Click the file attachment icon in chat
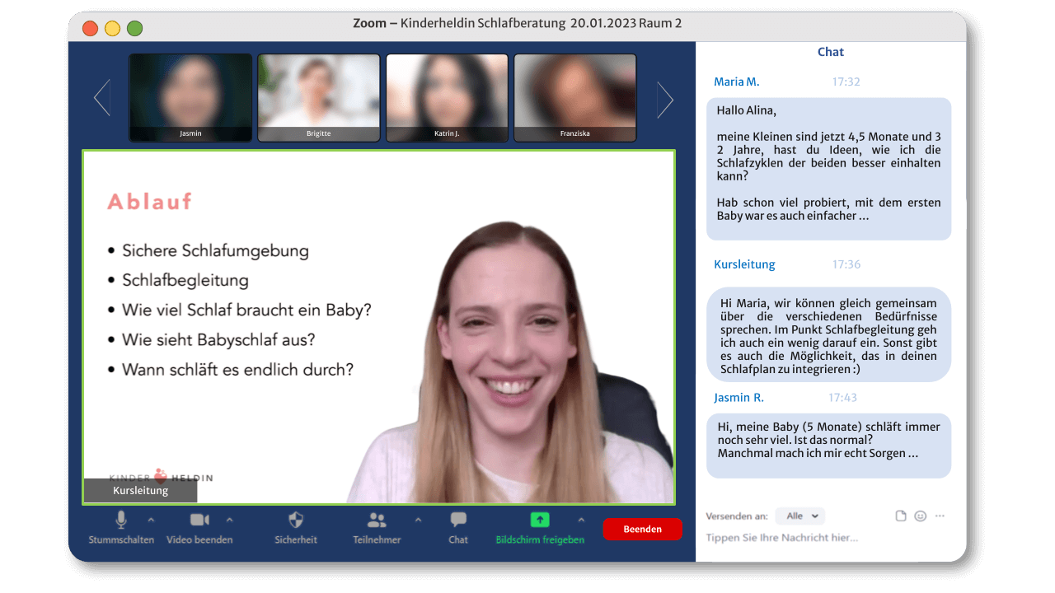Screen dimensions: 1055x593 (x=901, y=516)
